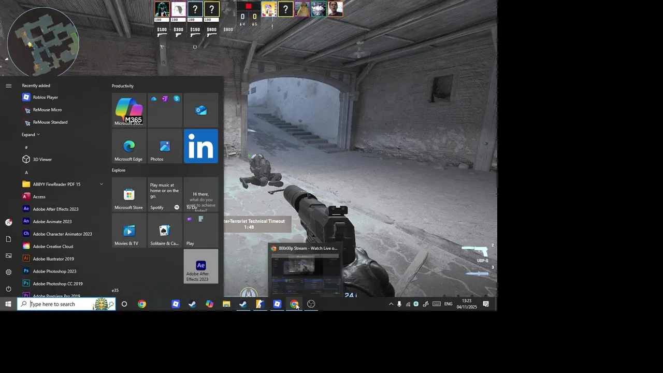Open the Spotify tile
The width and height of the screenshot is (663, 373).
165,194
